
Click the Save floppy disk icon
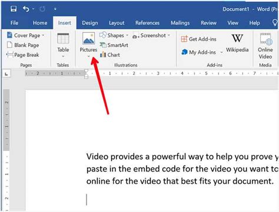click(14, 9)
